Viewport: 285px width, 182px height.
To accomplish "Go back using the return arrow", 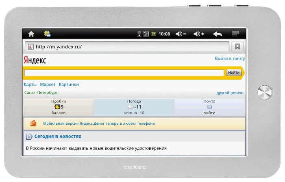I will [x=218, y=34].
